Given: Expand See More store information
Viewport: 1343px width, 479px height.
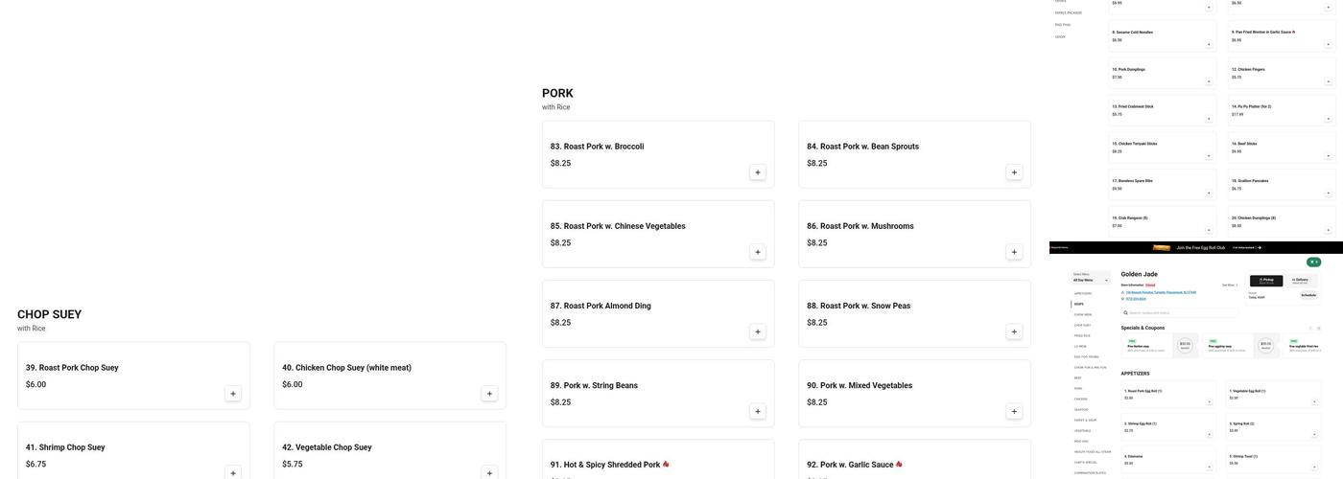Looking at the screenshot, I should pyautogui.click(x=1229, y=285).
